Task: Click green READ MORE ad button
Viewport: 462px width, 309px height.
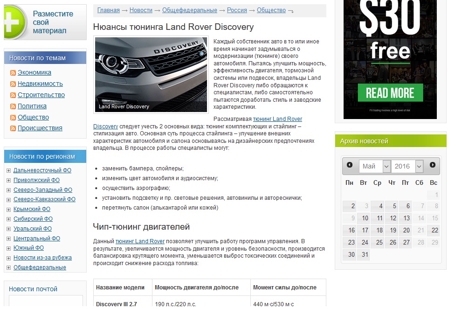Action: tap(390, 93)
